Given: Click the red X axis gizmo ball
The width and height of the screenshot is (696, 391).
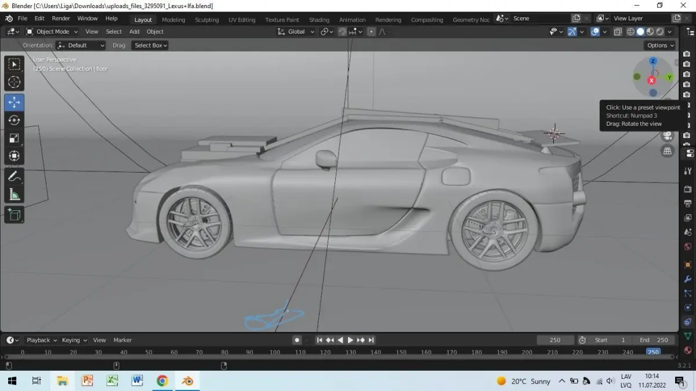Looking at the screenshot, I should click(652, 80).
